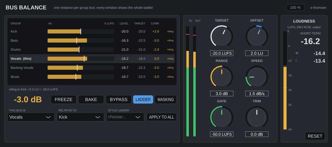Select the Kick row in the ladder
The image size is (332, 147).
92,32
